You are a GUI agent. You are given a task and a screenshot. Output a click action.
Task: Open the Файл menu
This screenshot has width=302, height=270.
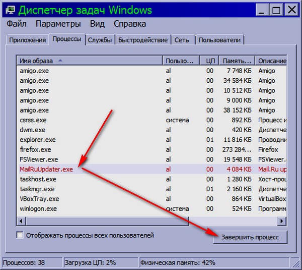coord(17,24)
